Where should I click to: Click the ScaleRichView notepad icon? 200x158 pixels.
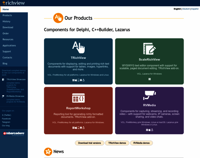pos(149,49)
